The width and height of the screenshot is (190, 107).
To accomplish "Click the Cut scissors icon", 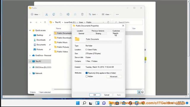I will coord(47,15).
